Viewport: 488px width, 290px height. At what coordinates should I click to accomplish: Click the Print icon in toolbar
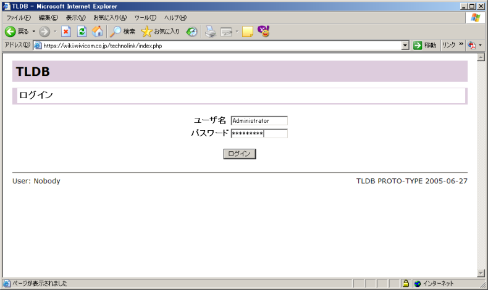point(210,31)
